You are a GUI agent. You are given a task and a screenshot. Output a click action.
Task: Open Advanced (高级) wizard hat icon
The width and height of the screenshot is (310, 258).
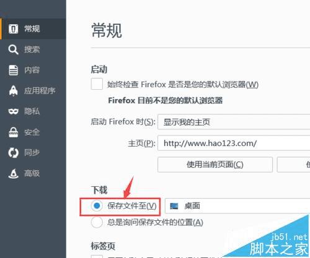(14, 173)
